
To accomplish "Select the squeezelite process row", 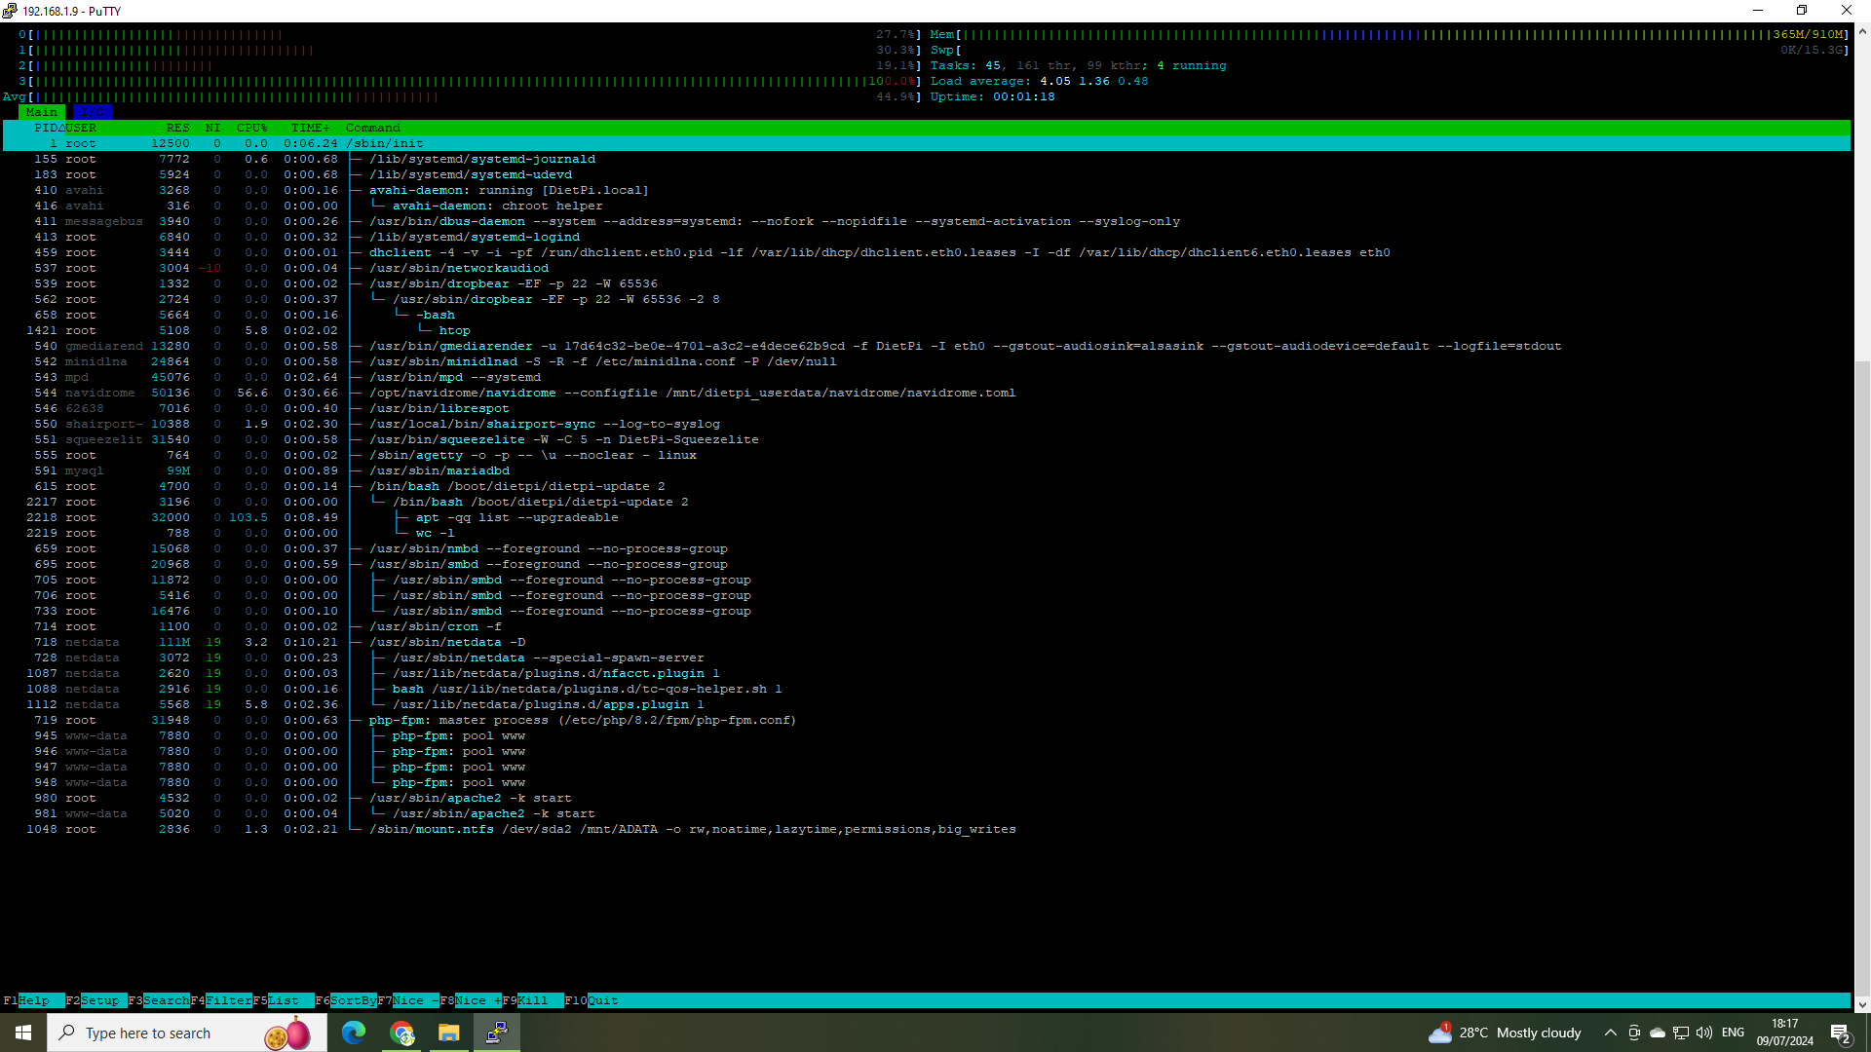I will tap(926, 439).
